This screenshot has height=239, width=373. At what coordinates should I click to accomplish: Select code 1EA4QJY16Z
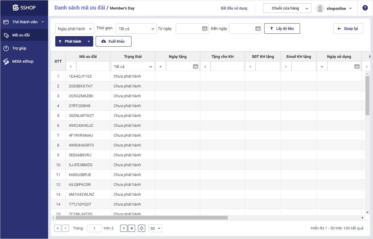(80, 76)
